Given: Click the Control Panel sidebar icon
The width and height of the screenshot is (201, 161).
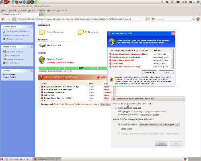Looking at the screenshot, I should [x=4, y=63].
